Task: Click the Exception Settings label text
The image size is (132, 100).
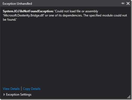Action: pos(19,94)
